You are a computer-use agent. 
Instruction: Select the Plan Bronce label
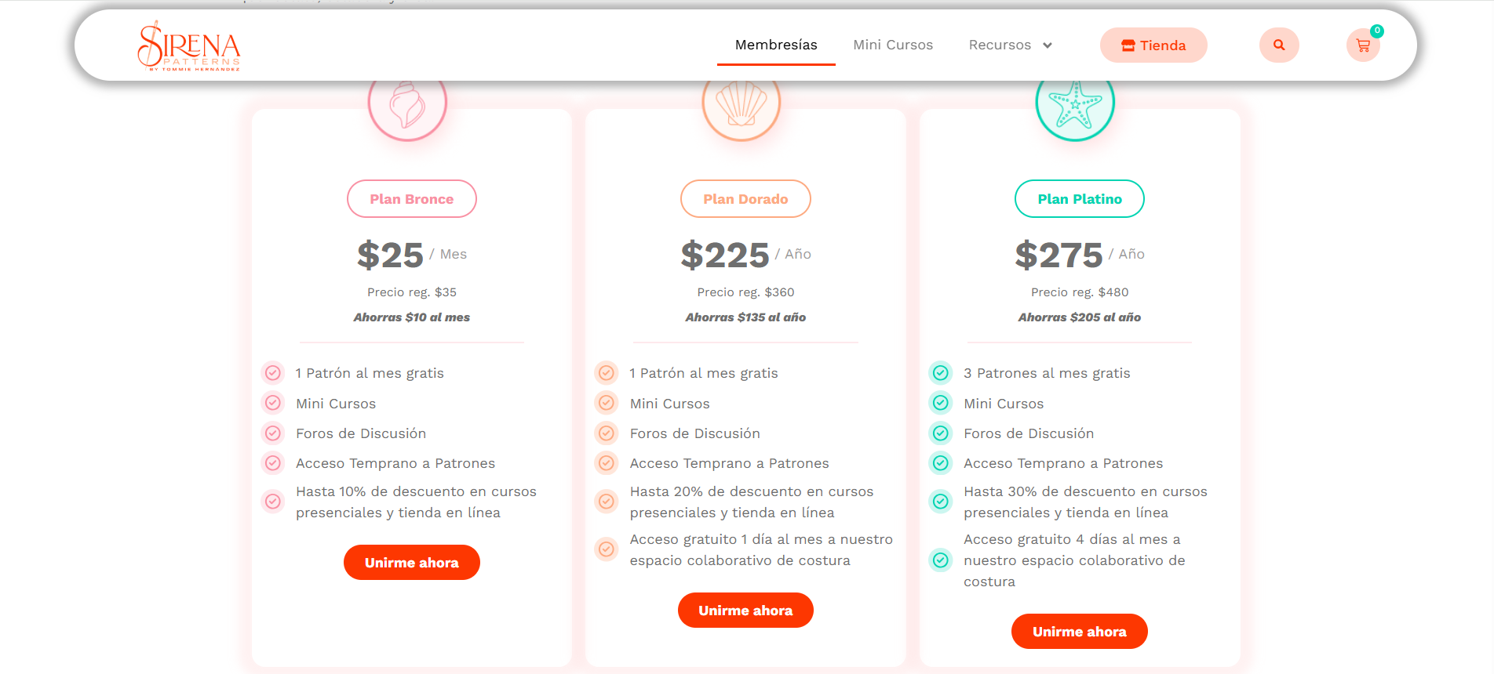pos(412,199)
